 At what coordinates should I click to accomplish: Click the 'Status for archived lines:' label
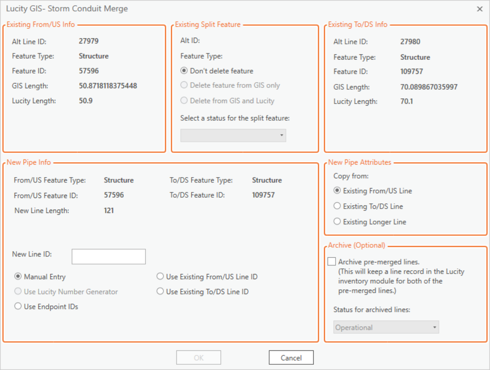[x=371, y=309]
